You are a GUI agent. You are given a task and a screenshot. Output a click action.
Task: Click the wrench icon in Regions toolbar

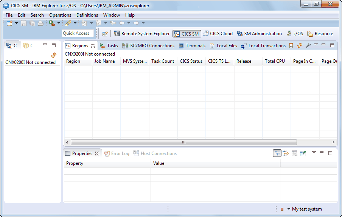pyautogui.click(x=308, y=46)
